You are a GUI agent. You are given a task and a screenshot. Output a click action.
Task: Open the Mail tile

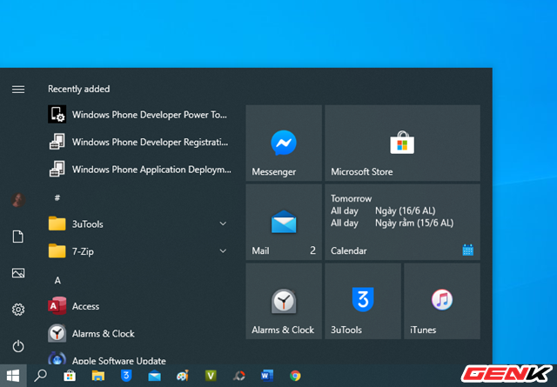coord(284,223)
